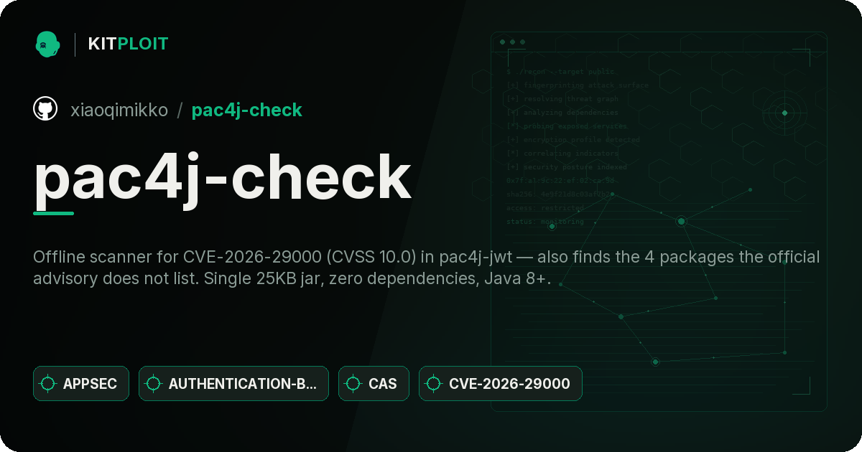Screen dimensions: 862x452
Task: Open the xiaoqimikko owner link
Action: coord(119,110)
